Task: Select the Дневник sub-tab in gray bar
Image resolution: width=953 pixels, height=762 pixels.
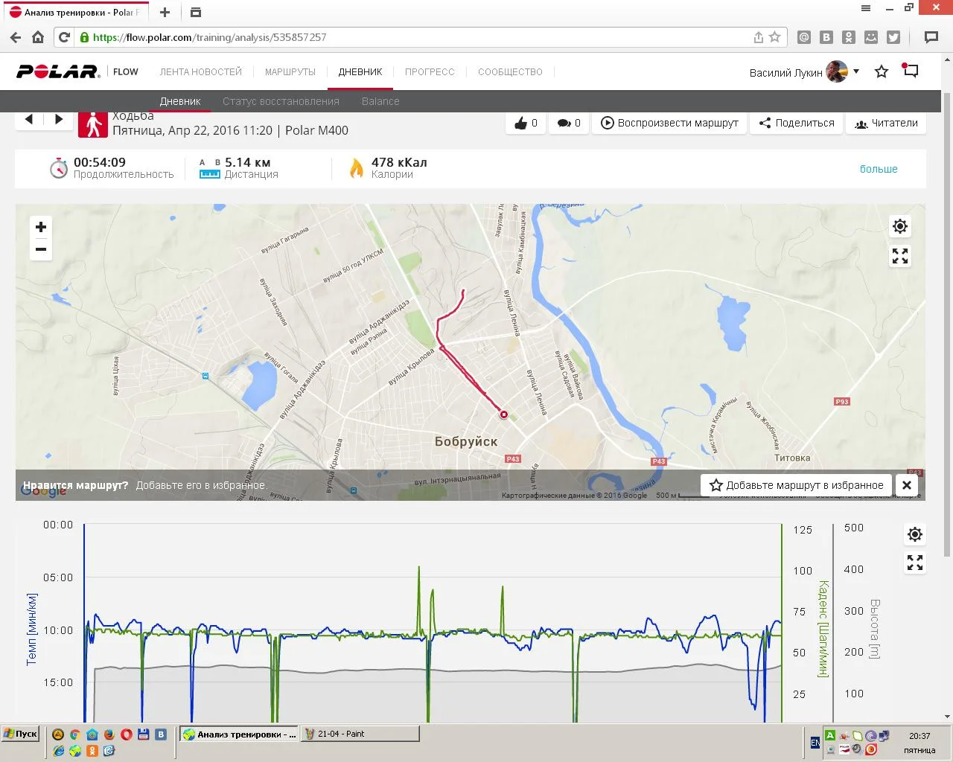Action: tap(180, 101)
